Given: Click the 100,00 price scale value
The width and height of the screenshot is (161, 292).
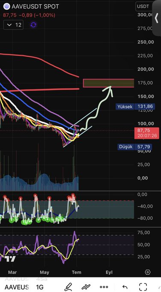Looking at the screenshot, I should [x=146, y=124].
